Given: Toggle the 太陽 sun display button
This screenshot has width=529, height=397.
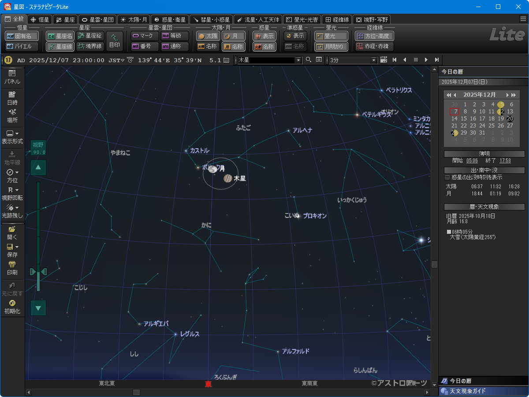Looking at the screenshot, I should [207, 36].
